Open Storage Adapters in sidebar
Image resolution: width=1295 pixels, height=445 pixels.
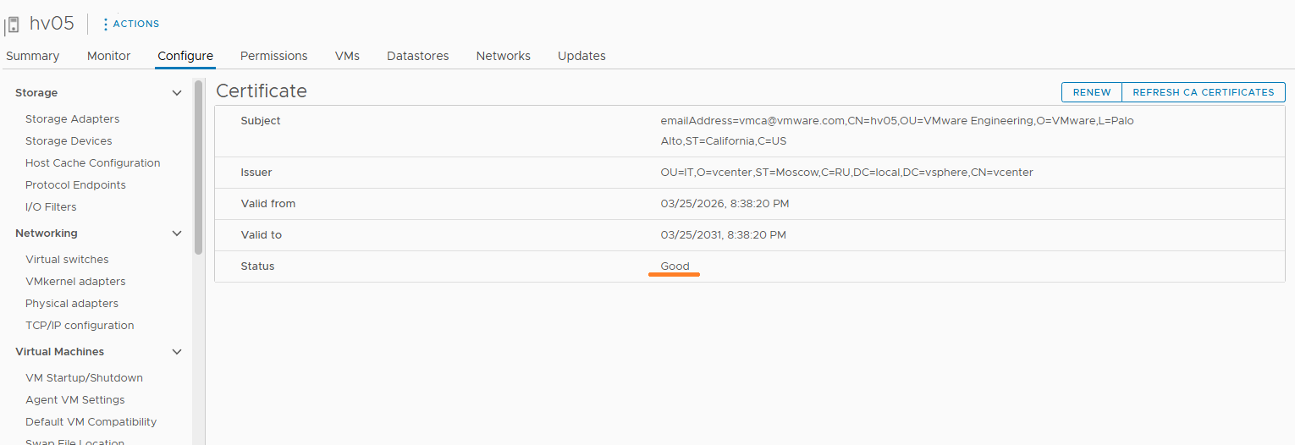[x=72, y=119]
